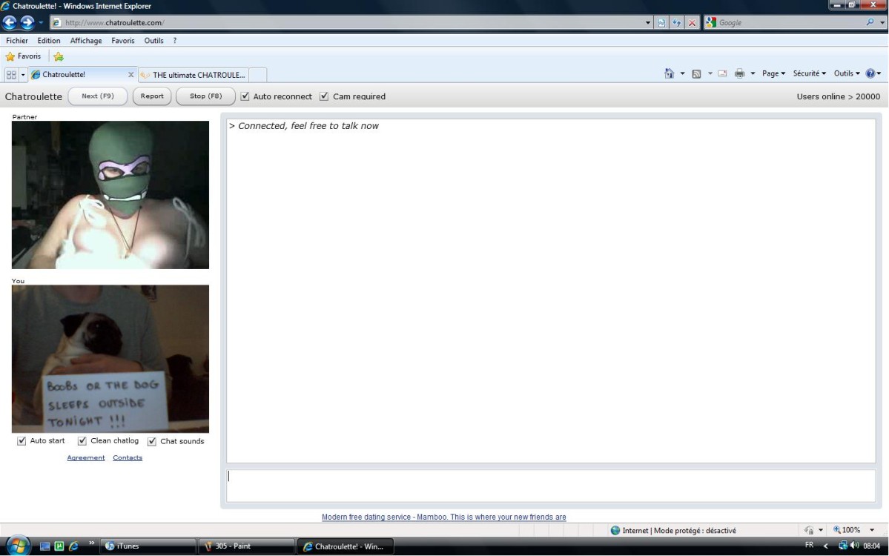Open Quick Tabs grid view icon

click(x=11, y=74)
